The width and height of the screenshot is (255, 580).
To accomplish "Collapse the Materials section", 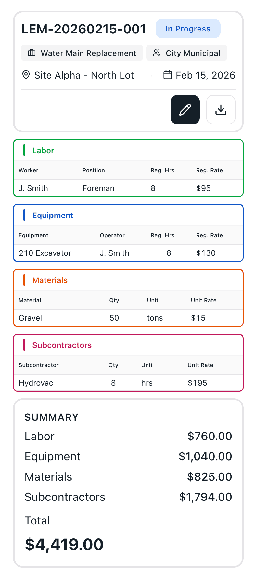I will tap(50, 280).
